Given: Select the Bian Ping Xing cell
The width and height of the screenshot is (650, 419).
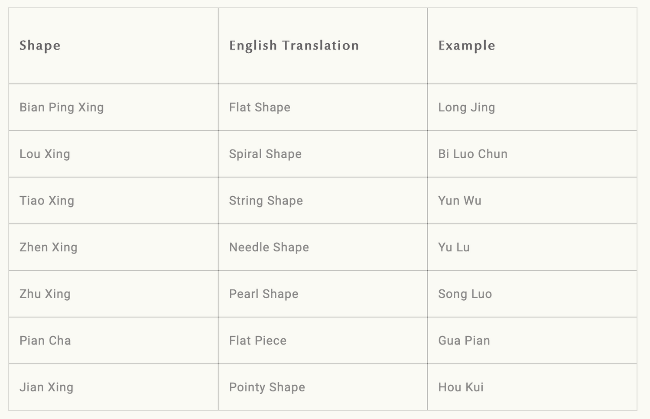Looking at the screenshot, I should click(x=114, y=107).
